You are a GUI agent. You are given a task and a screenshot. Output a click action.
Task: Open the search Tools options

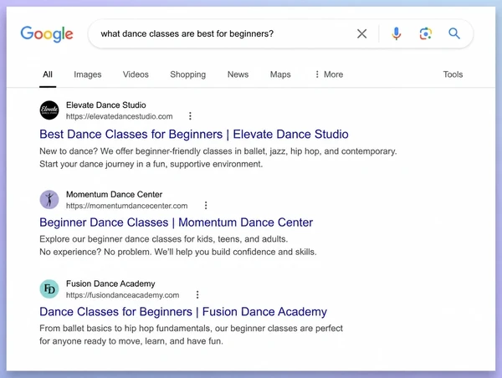coord(453,74)
